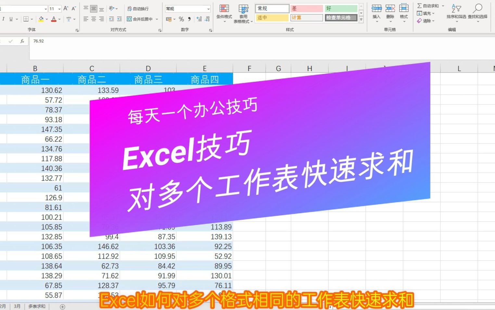Toggle 自动换行 wrap text

click(x=138, y=9)
